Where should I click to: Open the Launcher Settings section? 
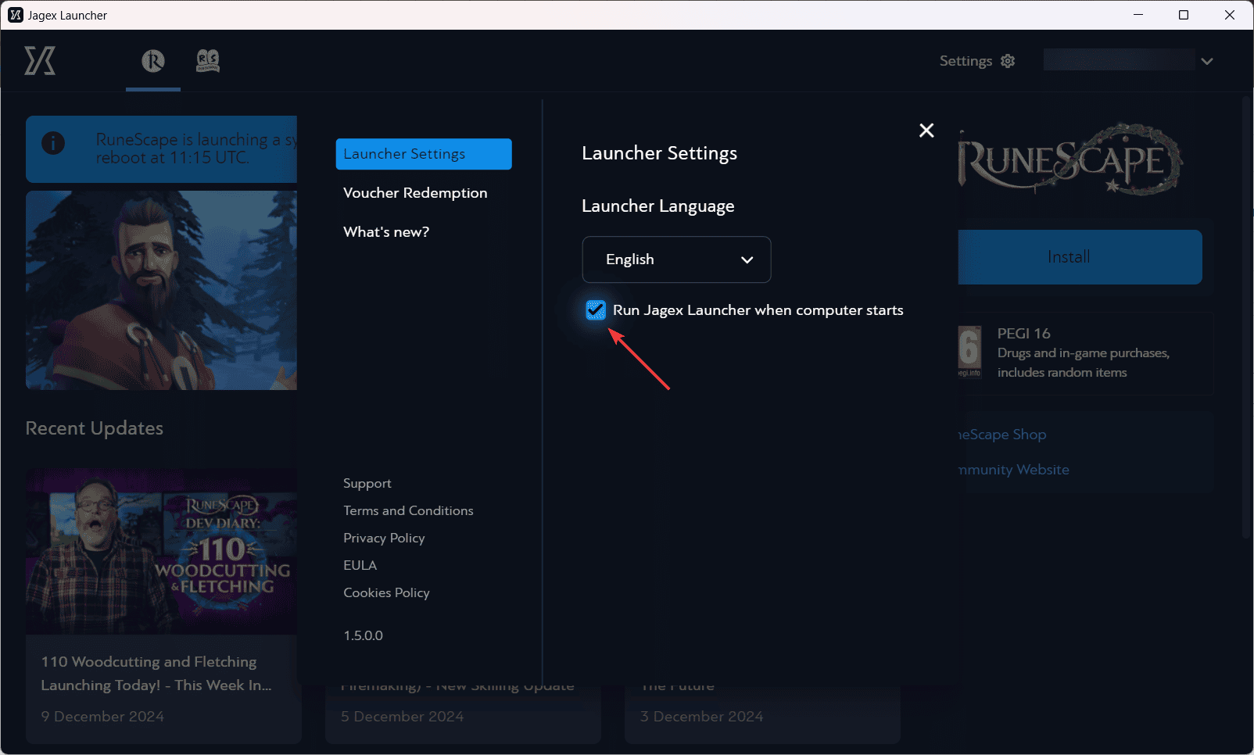(x=424, y=154)
